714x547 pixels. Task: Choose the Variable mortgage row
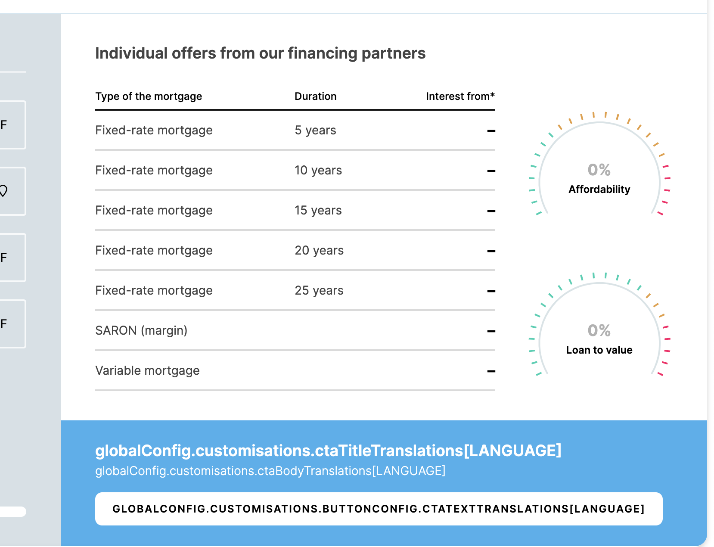tap(295, 371)
